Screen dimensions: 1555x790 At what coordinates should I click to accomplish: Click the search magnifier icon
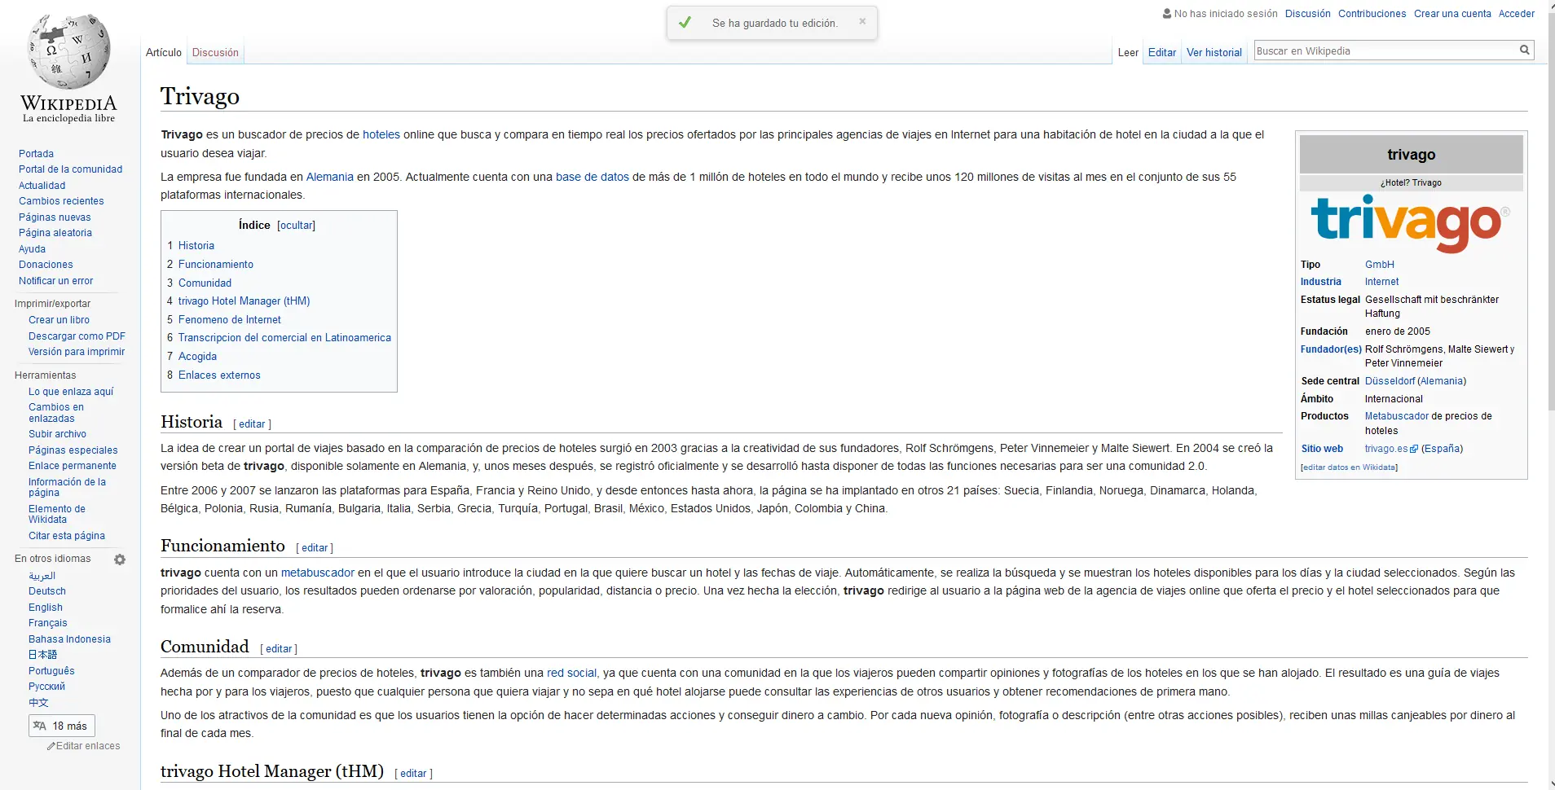coord(1524,50)
